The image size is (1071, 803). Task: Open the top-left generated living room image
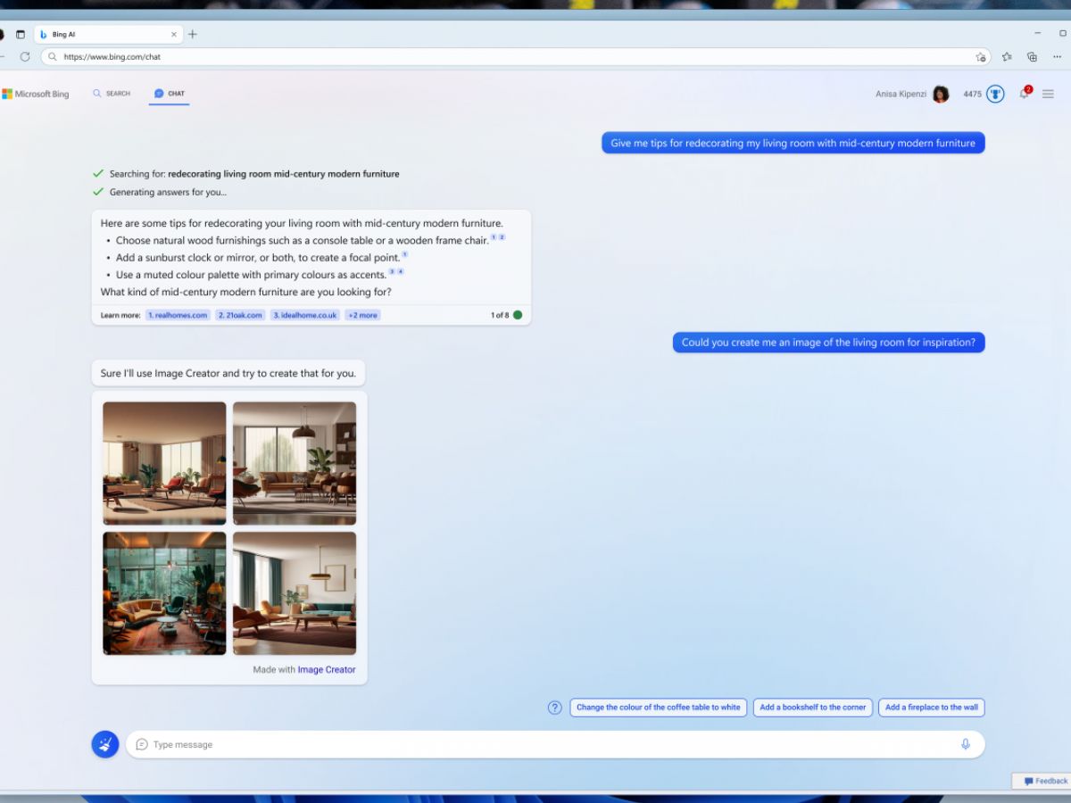pos(164,463)
